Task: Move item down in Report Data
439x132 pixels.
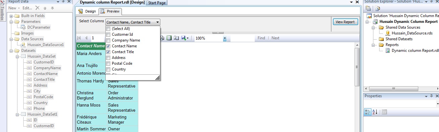Action: click(x=52, y=8)
